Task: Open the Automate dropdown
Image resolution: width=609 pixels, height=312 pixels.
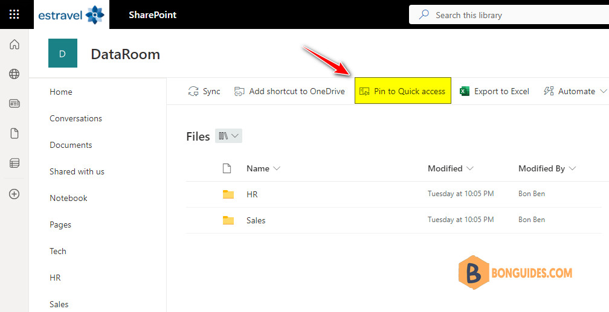Action: point(575,91)
